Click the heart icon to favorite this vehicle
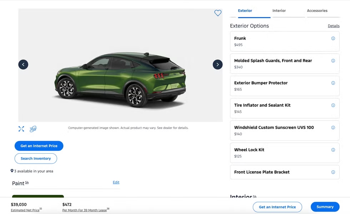 [x=218, y=13]
